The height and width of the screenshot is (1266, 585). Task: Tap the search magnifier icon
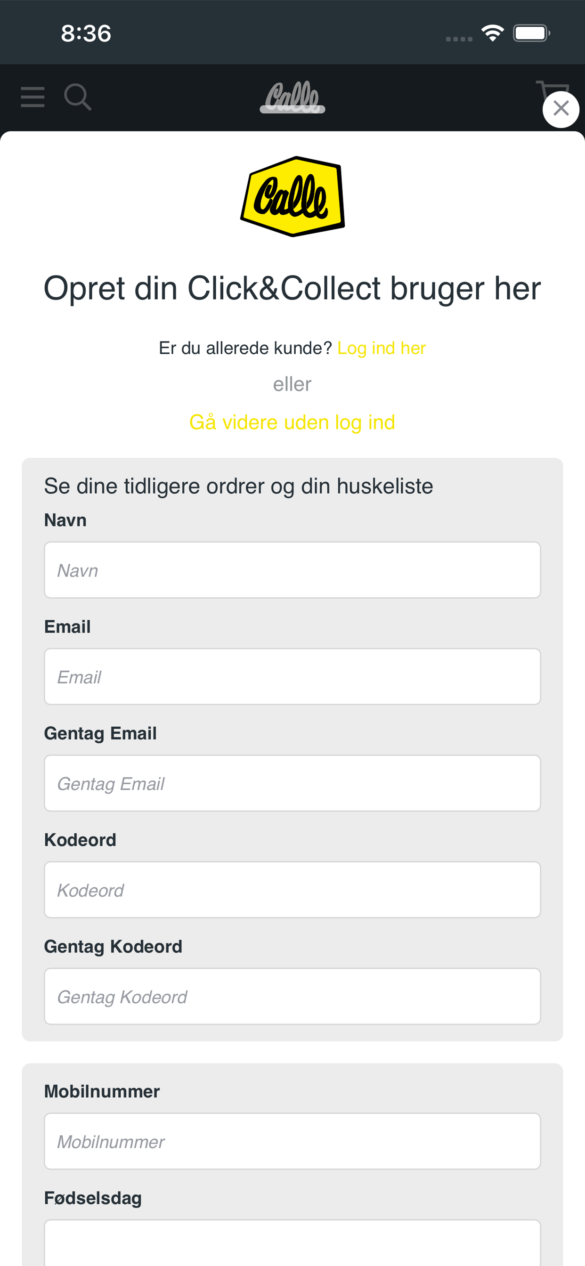point(78,97)
